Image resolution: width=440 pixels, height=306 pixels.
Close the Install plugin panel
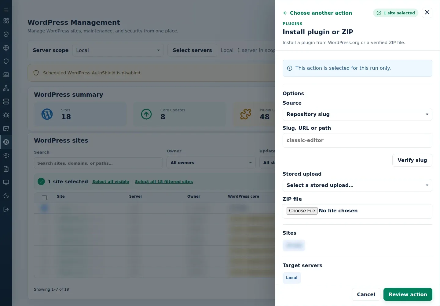pyautogui.click(x=427, y=13)
